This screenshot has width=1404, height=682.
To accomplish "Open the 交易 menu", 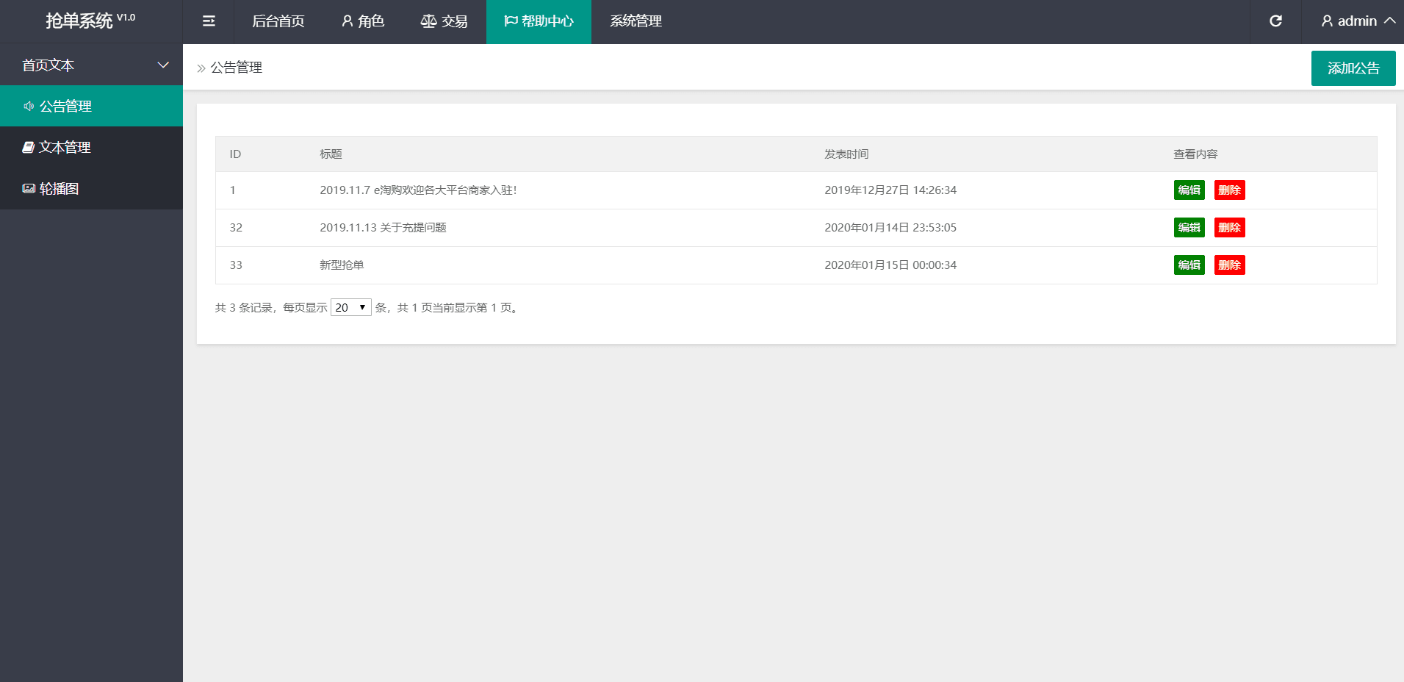I will (x=444, y=21).
